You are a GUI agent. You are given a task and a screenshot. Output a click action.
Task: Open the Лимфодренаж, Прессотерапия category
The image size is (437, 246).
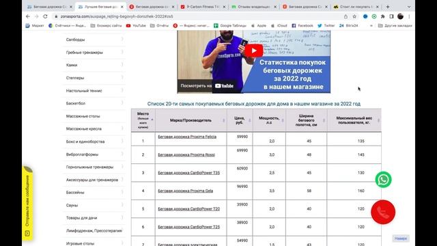pyautogui.click(x=94, y=231)
